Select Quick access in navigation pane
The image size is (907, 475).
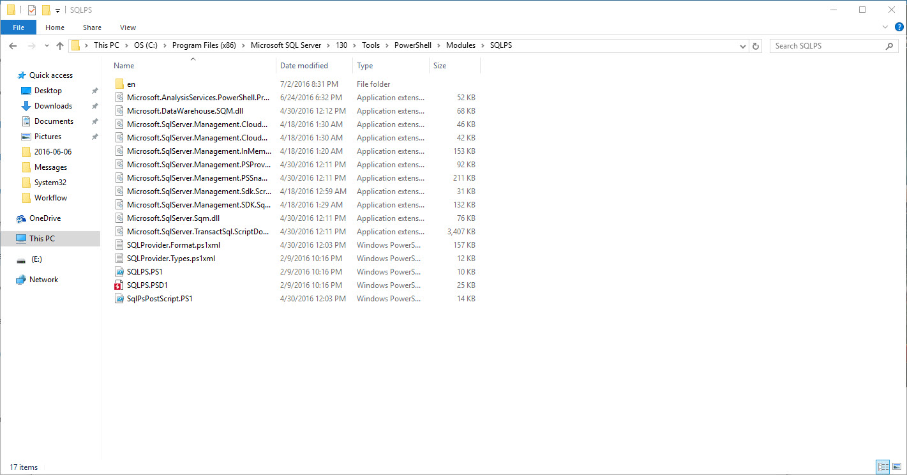pyautogui.click(x=51, y=75)
